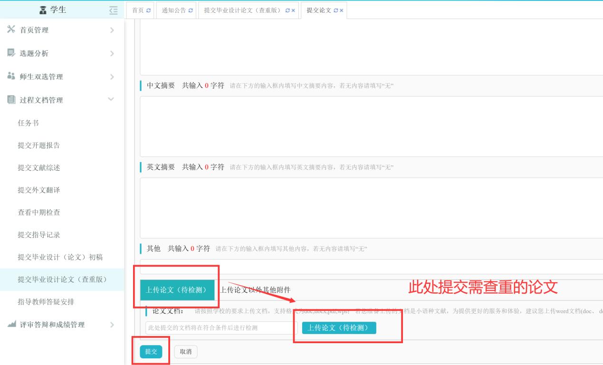Expand the 选题分析 chevron arrow

click(x=112, y=53)
